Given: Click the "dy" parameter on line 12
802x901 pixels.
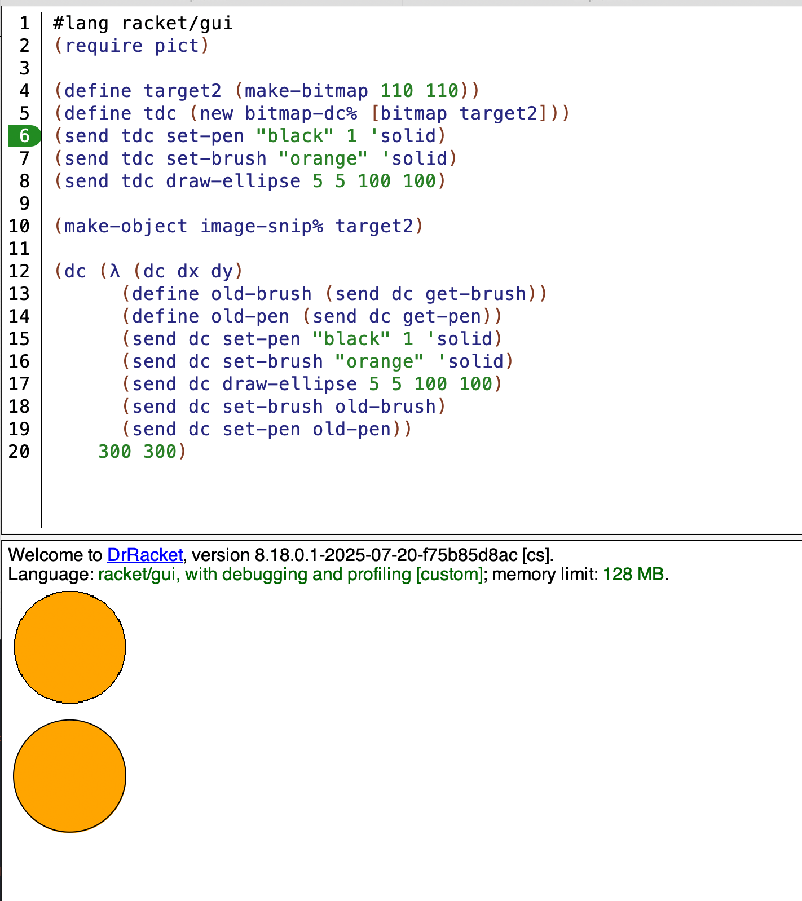Looking at the screenshot, I should tap(222, 271).
